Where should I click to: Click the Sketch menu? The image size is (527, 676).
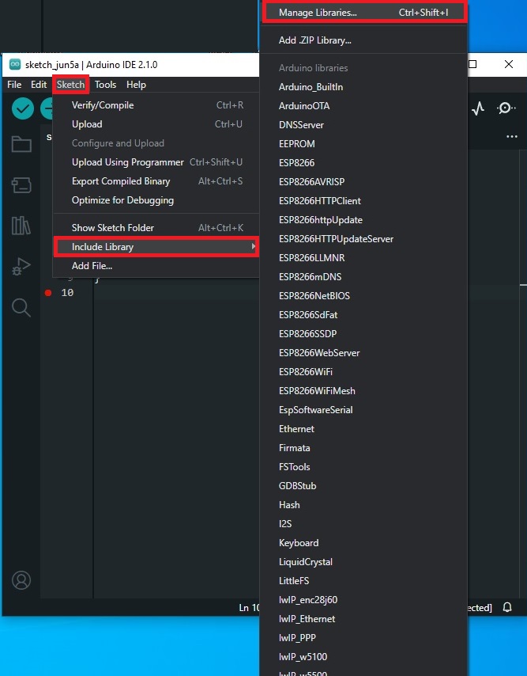click(x=70, y=85)
